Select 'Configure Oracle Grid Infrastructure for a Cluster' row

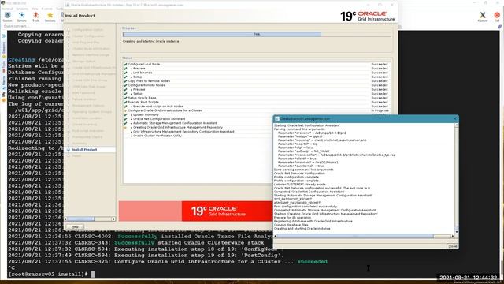(x=257, y=110)
